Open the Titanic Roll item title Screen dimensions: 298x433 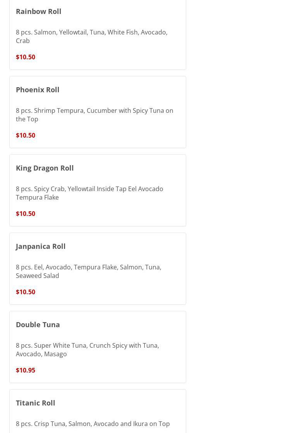tap(36, 403)
